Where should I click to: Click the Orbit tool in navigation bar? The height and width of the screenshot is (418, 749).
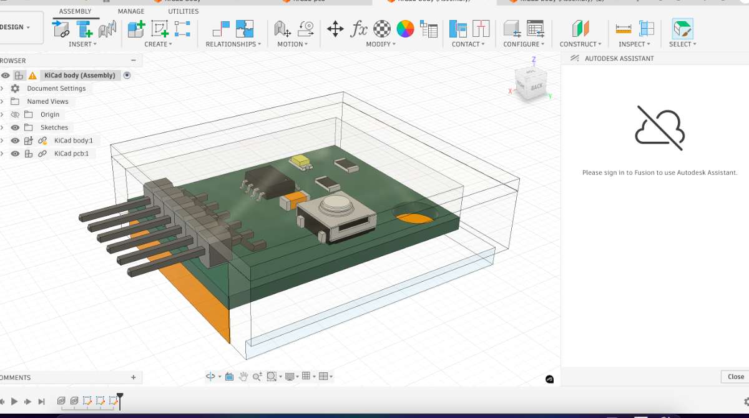(210, 376)
